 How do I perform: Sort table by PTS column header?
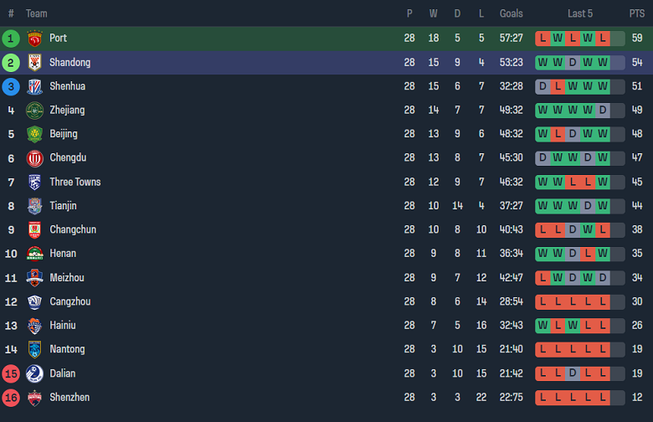(x=637, y=13)
